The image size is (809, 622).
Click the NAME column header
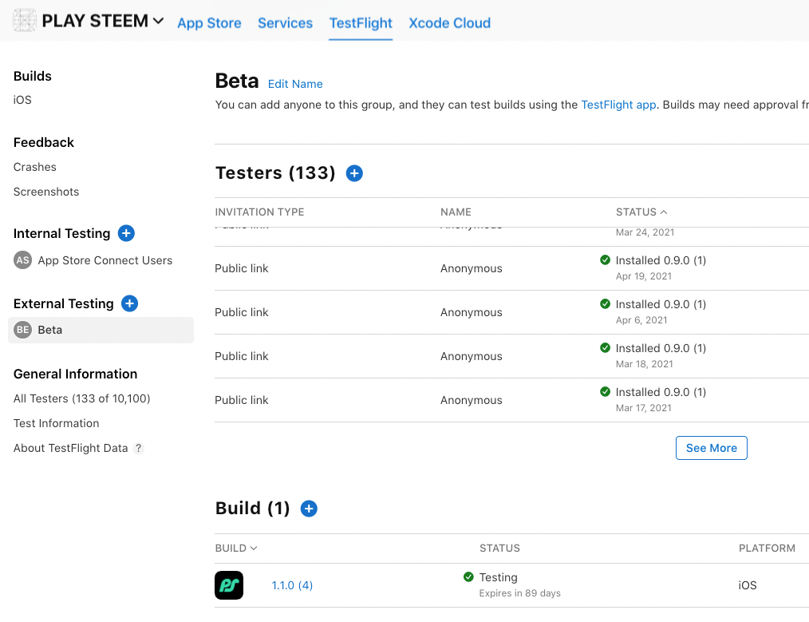tap(456, 212)
